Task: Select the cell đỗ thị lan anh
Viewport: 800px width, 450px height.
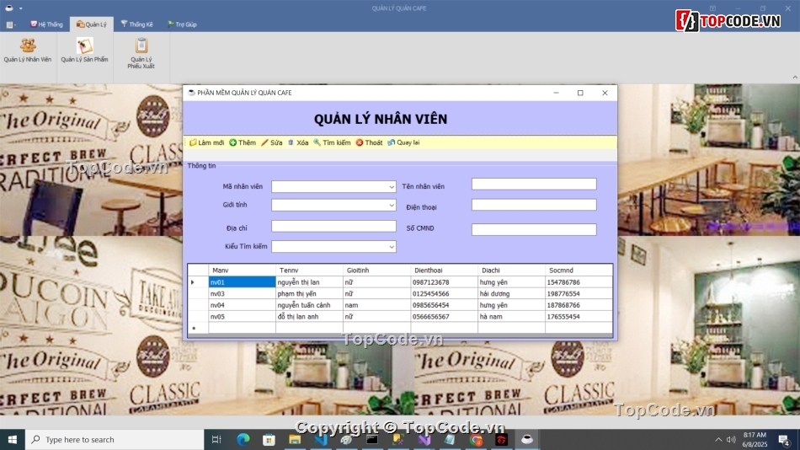Action: [309, 317]
